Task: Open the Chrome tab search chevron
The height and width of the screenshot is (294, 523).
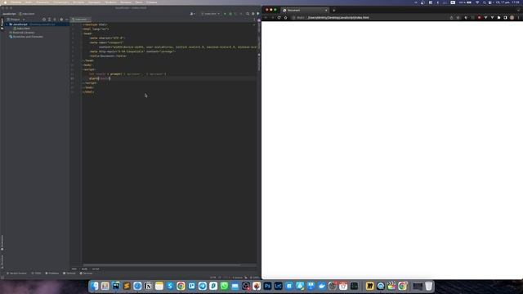Action: 519,11
